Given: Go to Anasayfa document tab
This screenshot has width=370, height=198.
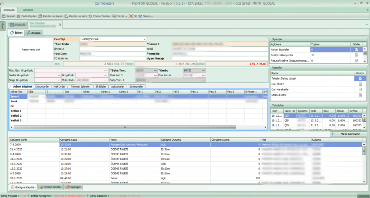Looking at the screenshot, I should coord(18,25).
